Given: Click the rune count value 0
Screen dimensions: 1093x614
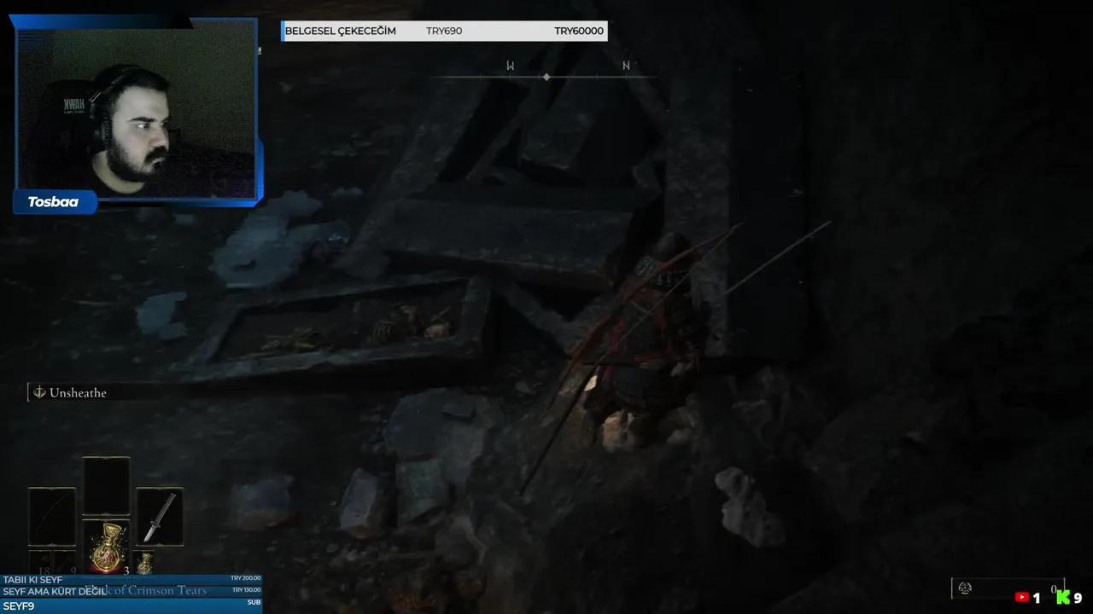Looking at the screenshot, I should click(x=1054, y=589).
